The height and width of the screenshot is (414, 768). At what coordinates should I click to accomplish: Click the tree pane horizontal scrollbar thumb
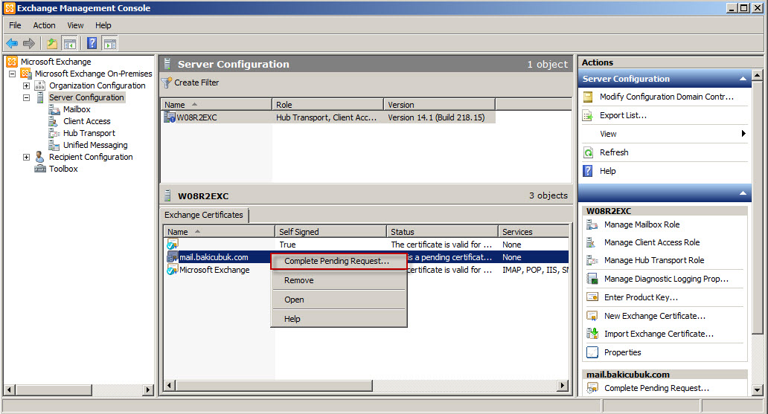click(54, 390)
